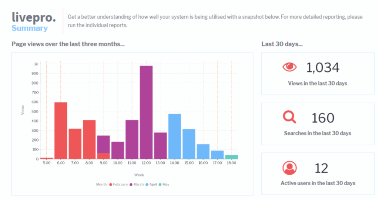379x199 pixels.
Task: Click "Views in the last 30 days" label
Action: (x=318, y=83)
